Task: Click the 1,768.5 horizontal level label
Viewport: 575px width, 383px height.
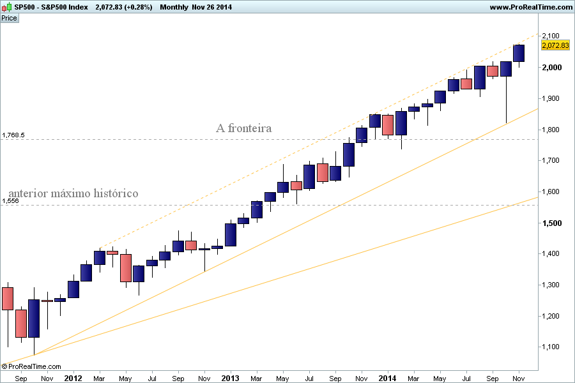Action: [x=13, y=135]
